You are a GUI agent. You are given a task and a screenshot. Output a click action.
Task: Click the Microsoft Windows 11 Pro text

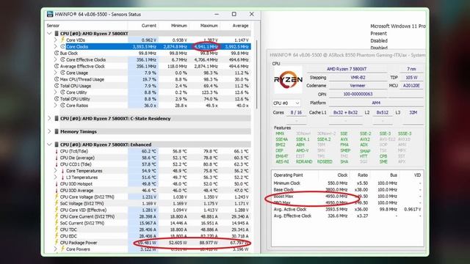click(398, 26)
